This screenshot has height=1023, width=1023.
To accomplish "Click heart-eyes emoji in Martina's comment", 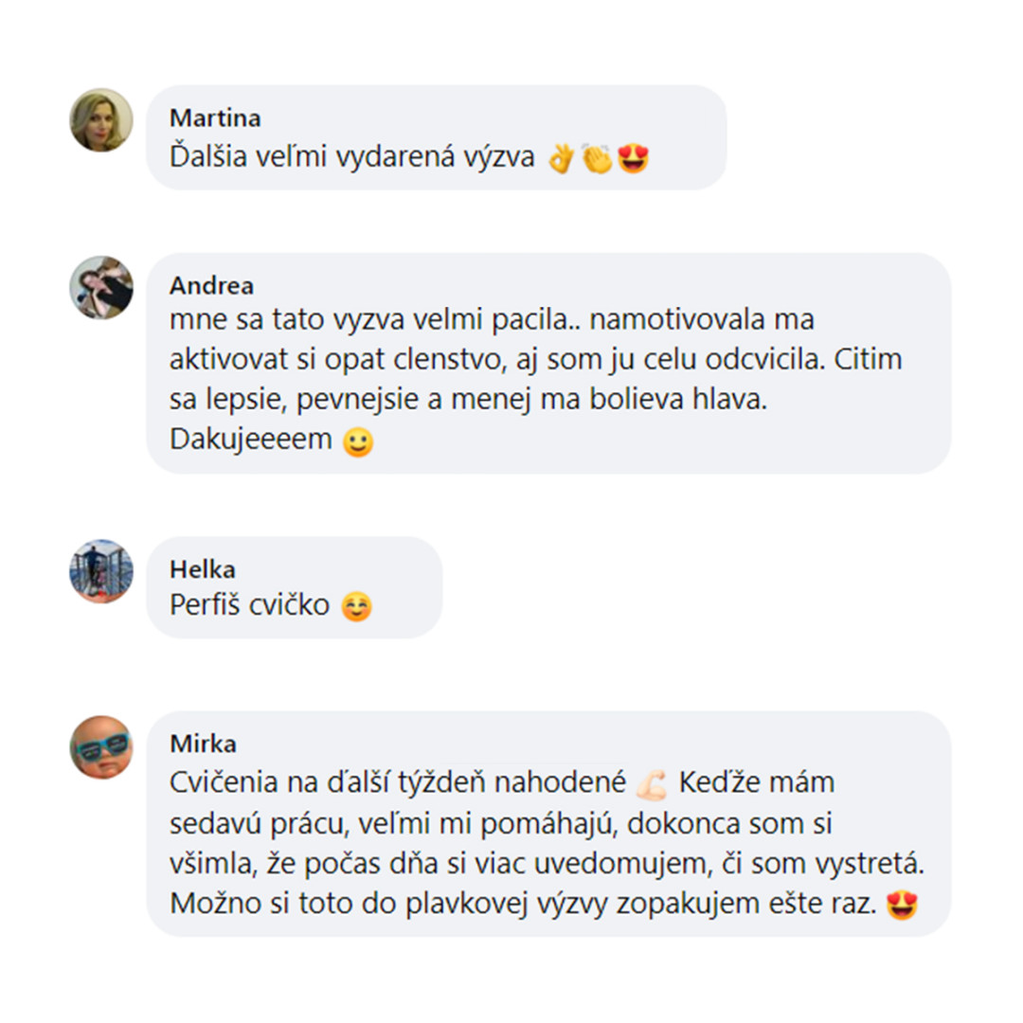I will [x=634, y=158].
